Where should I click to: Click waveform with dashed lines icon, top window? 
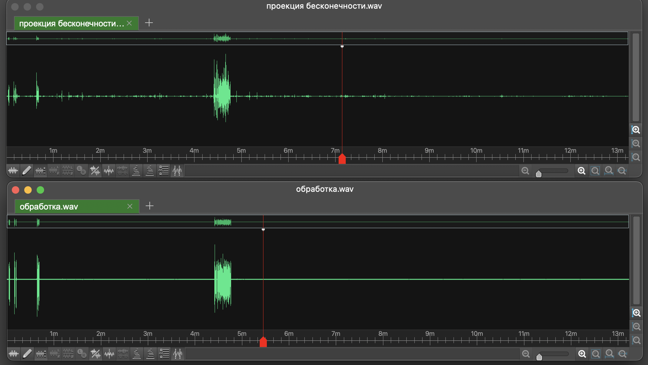177,171
